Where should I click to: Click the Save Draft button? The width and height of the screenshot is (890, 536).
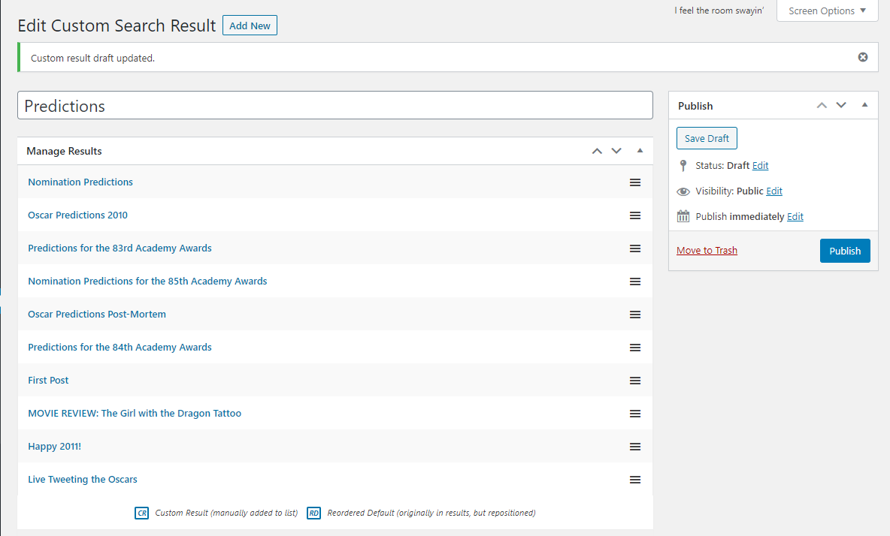pyautogui.click(x=706, y=138)
